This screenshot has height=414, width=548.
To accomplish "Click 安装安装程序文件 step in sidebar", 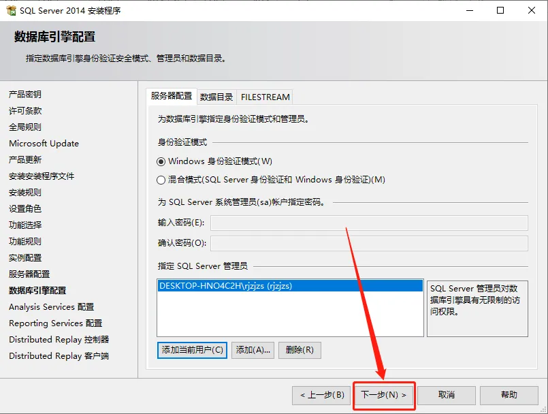I will (42, 176).
